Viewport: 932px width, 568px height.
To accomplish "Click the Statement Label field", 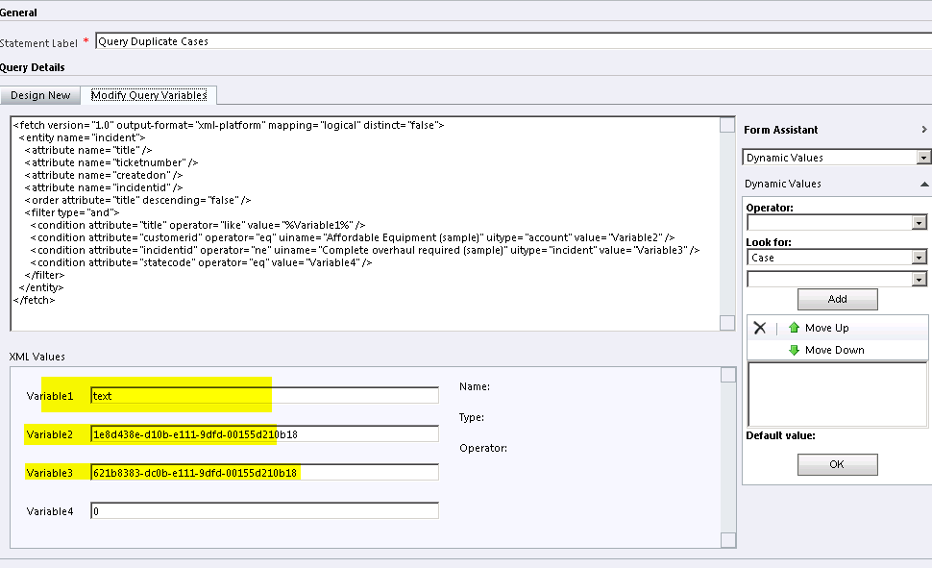I will click(384, 41).
